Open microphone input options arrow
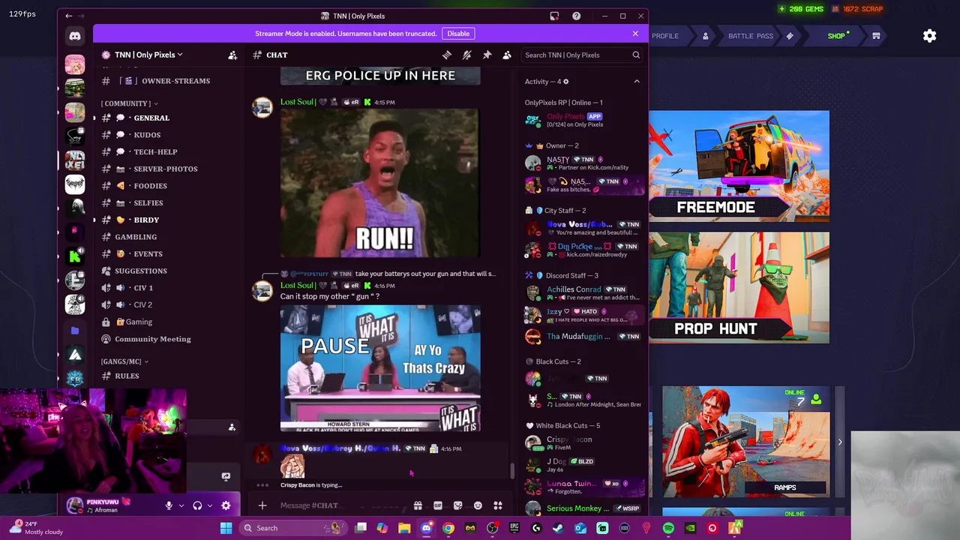 pyautogui.click(x=181, y=505)
